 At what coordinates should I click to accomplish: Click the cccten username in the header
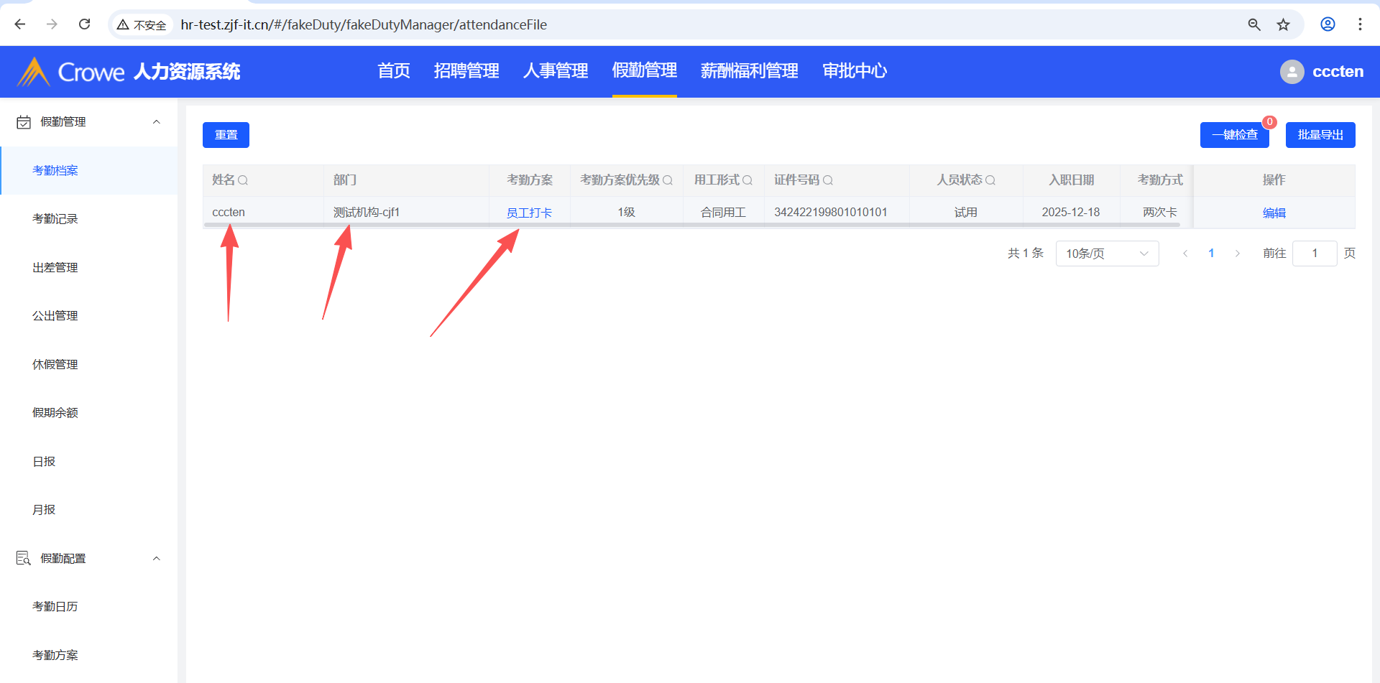[1338, 72]
